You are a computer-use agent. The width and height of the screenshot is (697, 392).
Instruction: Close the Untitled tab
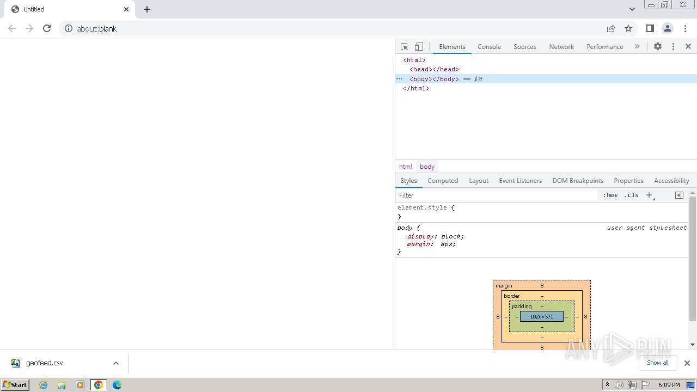(126, 9)
